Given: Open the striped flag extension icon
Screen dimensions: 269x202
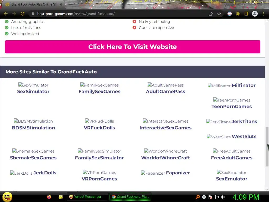Looking at the screenshot, I should (x=230, y=14).
